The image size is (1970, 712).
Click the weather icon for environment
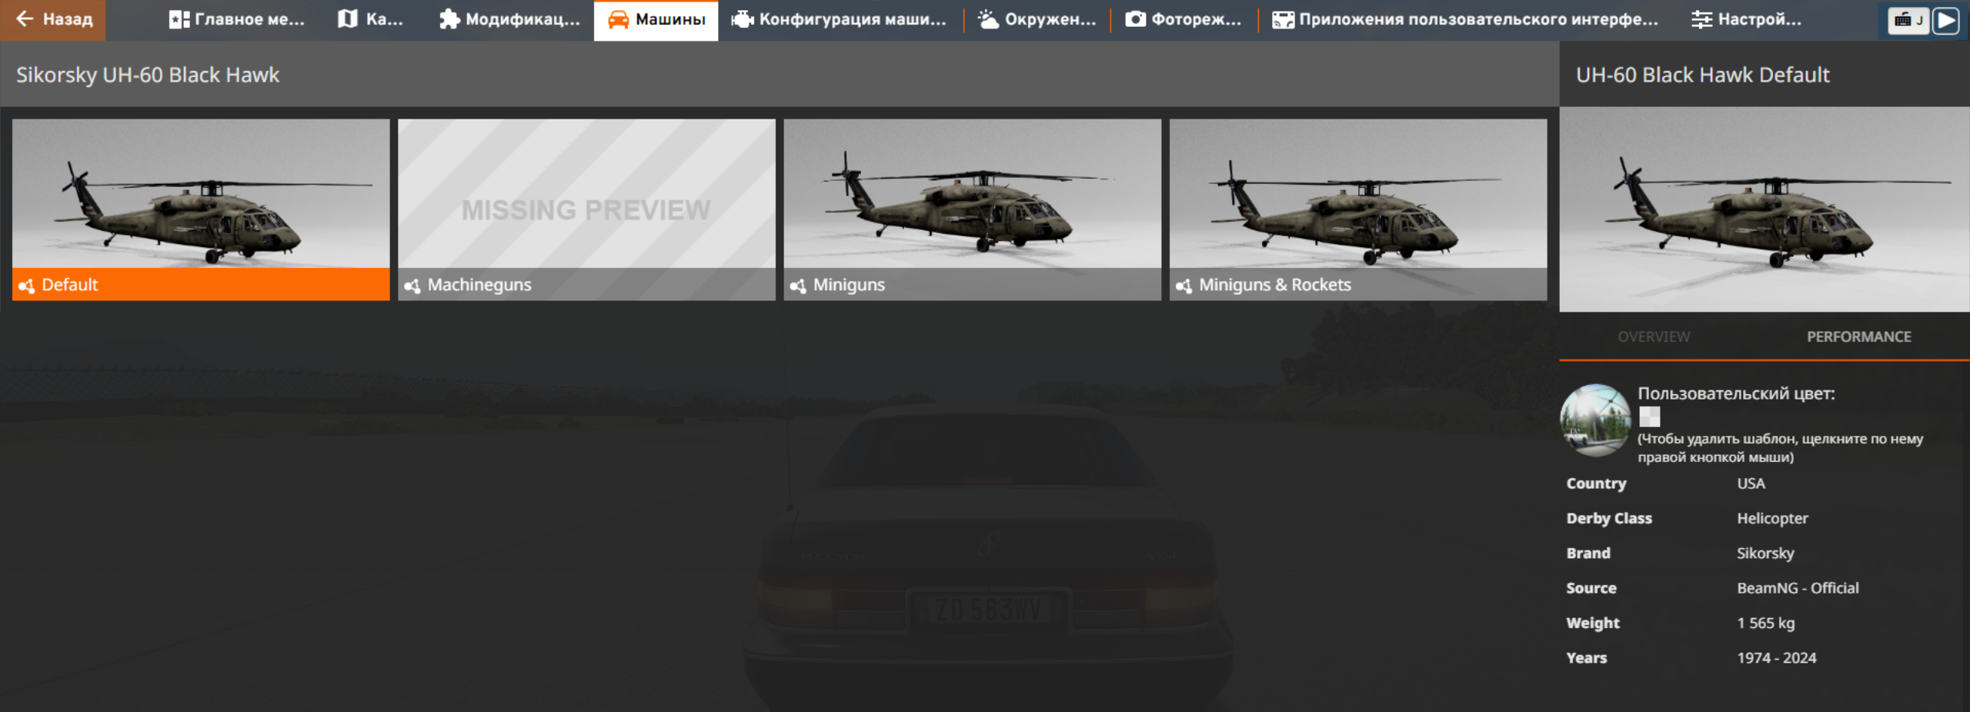[988, 19]
